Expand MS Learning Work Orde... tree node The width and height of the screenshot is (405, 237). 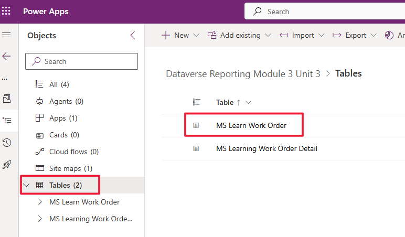tap(40, 219)
